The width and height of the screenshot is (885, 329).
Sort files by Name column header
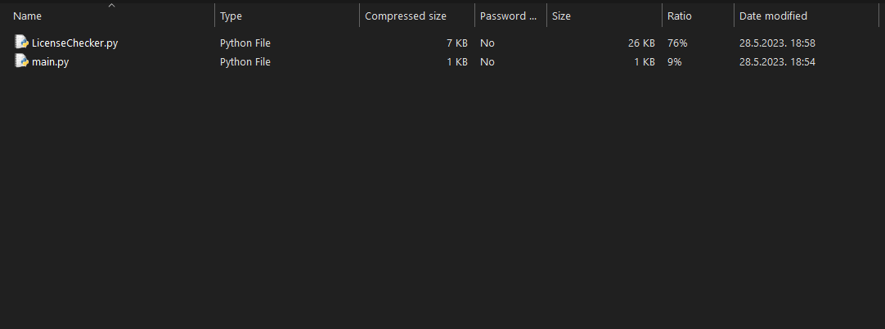[x=112, y=16]
